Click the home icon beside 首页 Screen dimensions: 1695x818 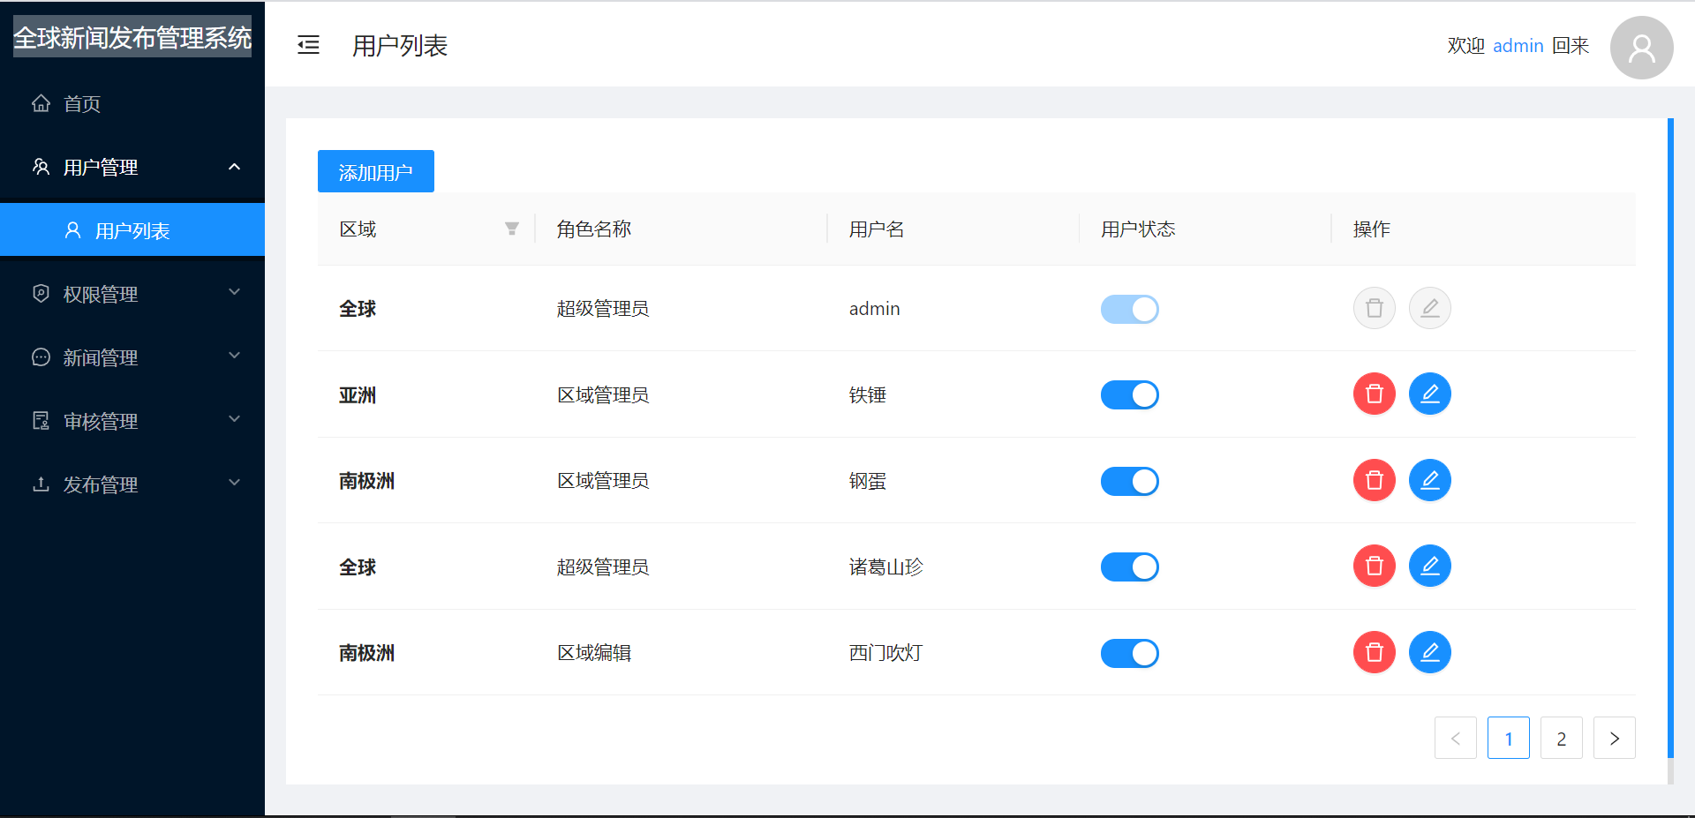41,103
